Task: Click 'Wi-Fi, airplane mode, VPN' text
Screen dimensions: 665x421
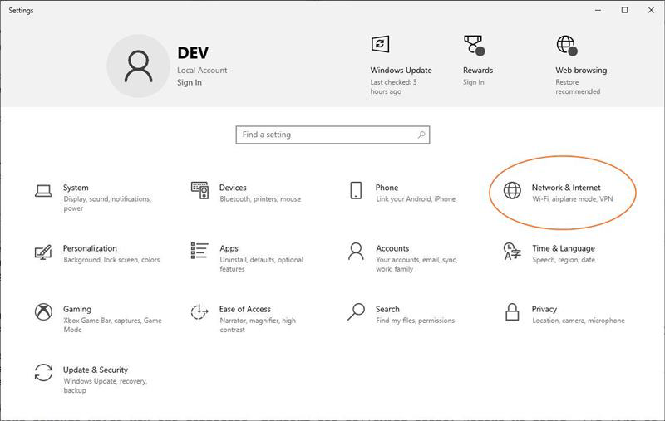Action: pyautogui.click(x=573, y=199)
